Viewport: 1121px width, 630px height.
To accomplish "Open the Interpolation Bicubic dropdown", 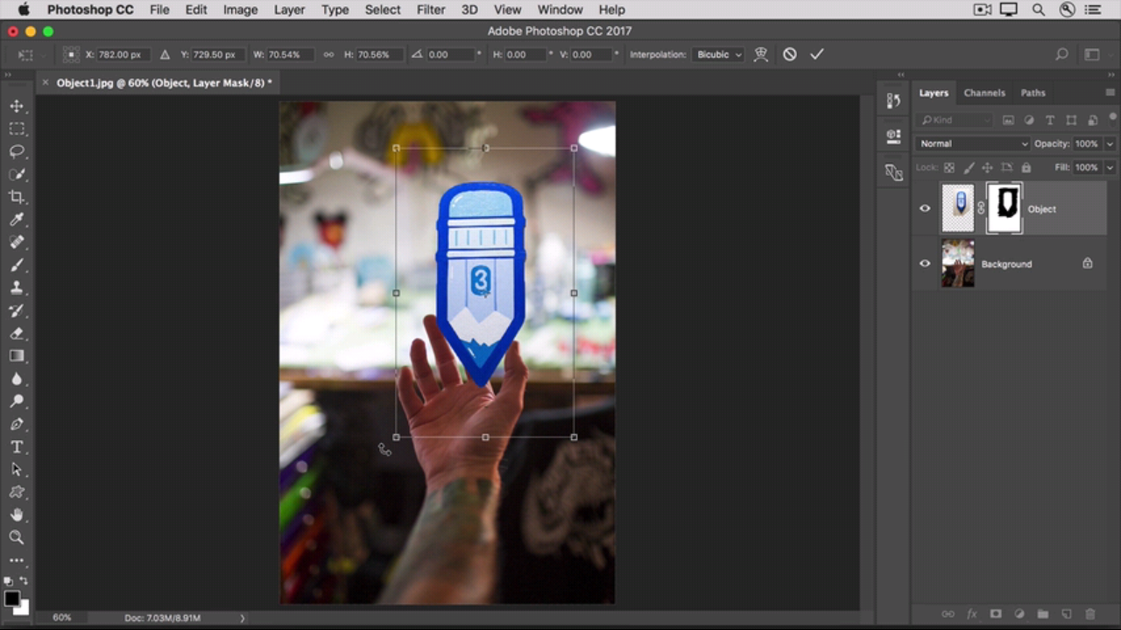I will [x=719, y=54].
